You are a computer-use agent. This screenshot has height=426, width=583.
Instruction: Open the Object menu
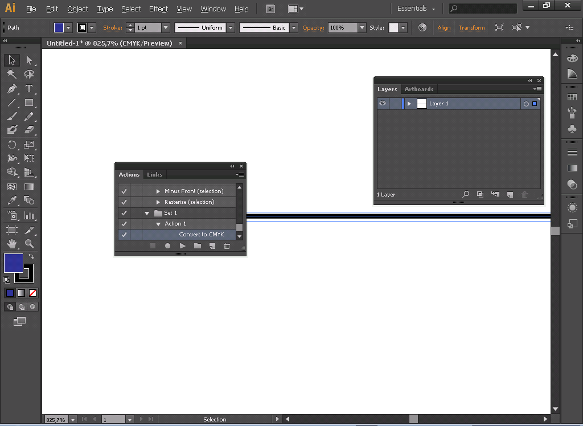[77, 9]
